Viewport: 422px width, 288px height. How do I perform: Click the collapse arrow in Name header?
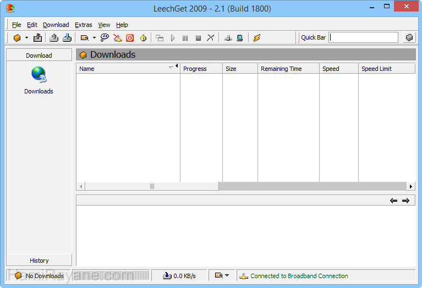[x=177, y=65]
